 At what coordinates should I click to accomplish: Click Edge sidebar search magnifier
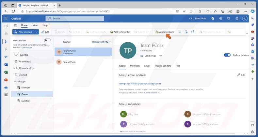[252, 18]
